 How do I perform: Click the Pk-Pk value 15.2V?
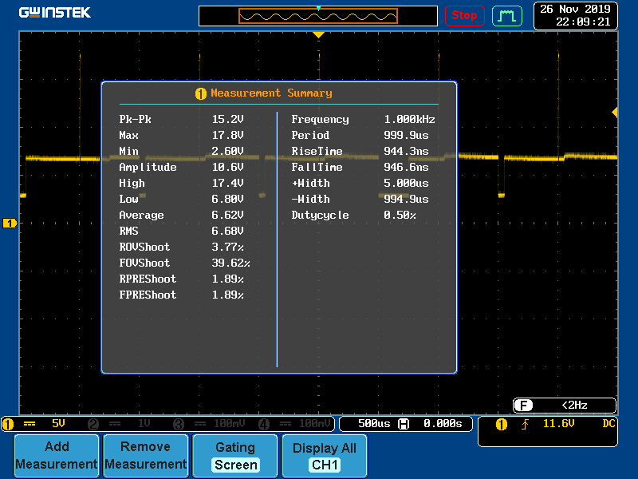(227, 119)
